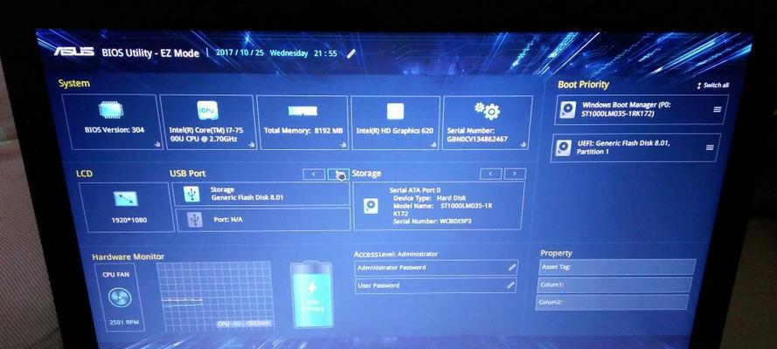The width and height of the screenshot is (777, 349).
Task: Open the Intel Core i7 CPU tile arrow
Action: click(x=251, y=144)
